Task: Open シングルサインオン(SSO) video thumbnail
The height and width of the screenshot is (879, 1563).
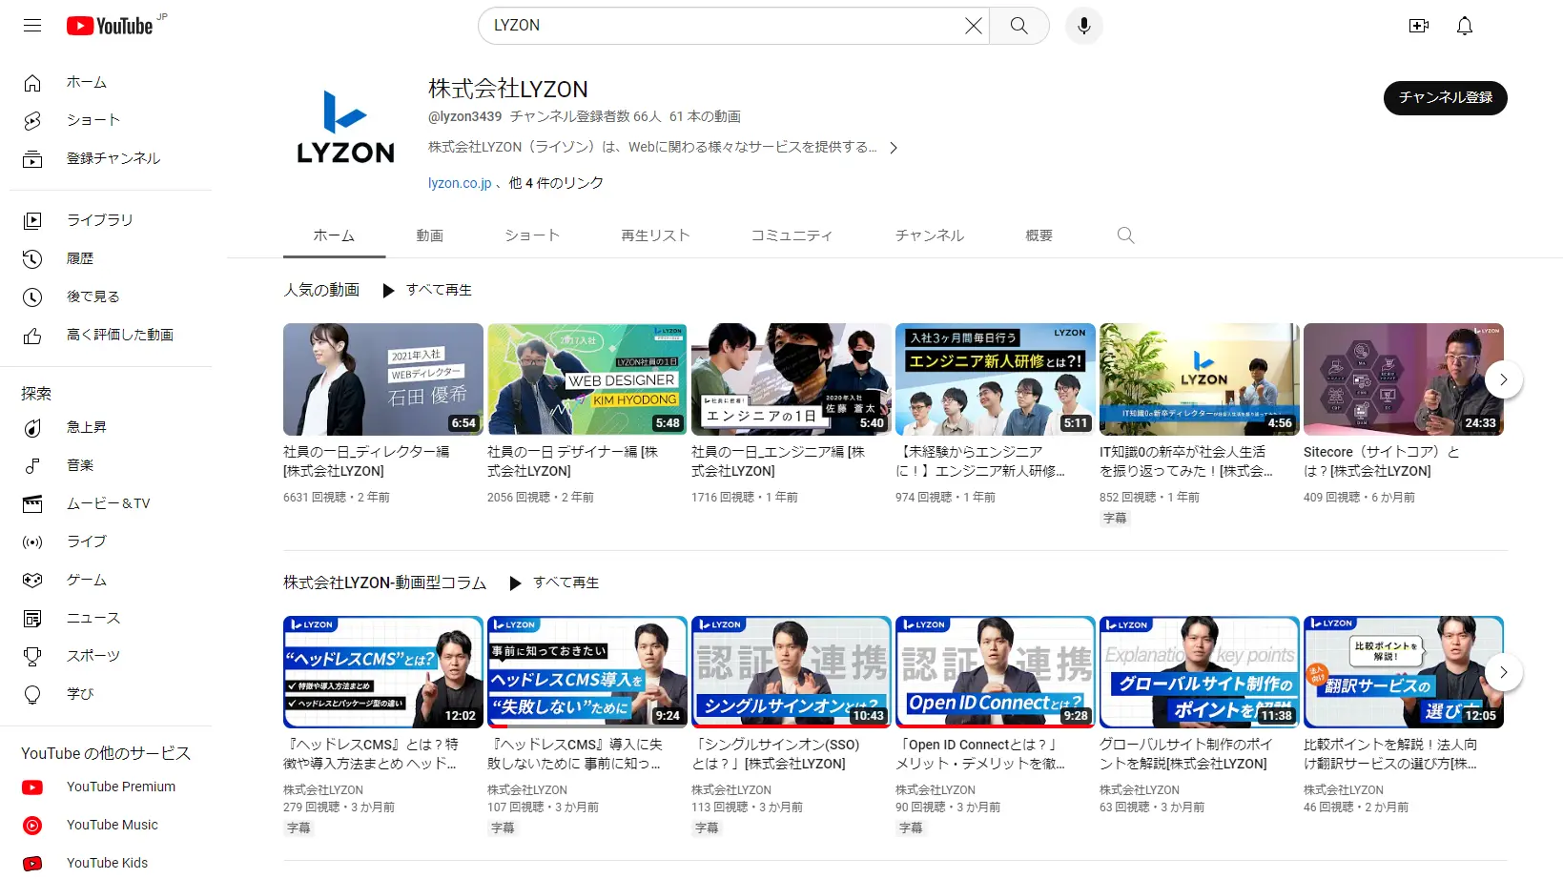Action: coord(792,672)
